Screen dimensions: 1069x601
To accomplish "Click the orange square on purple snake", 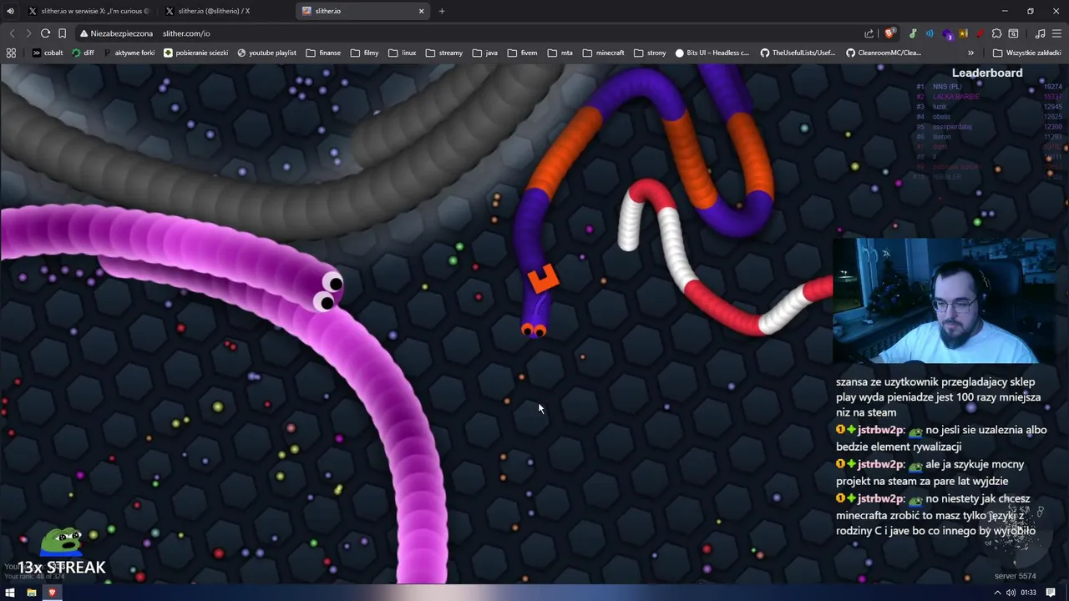I will 543,277.
